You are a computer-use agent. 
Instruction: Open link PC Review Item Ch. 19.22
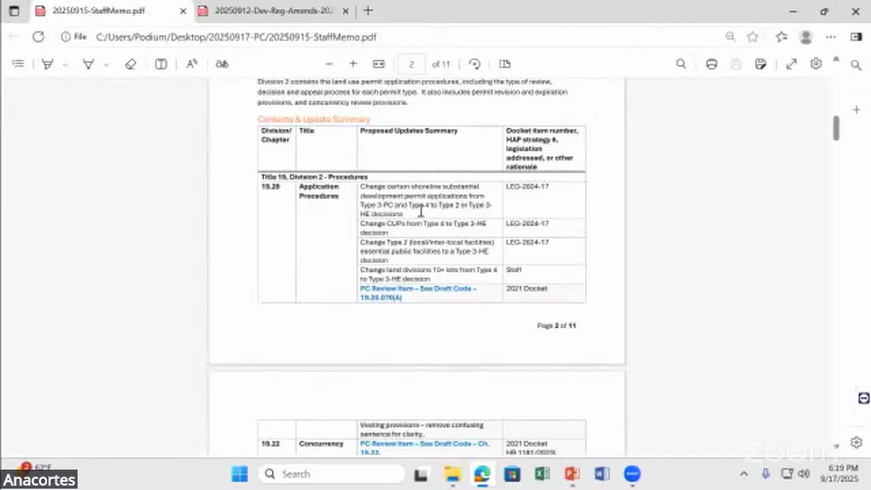click(x=425, y=447)
